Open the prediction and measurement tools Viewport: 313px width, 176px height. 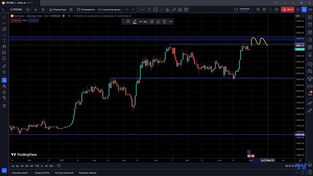coord(4,52)
